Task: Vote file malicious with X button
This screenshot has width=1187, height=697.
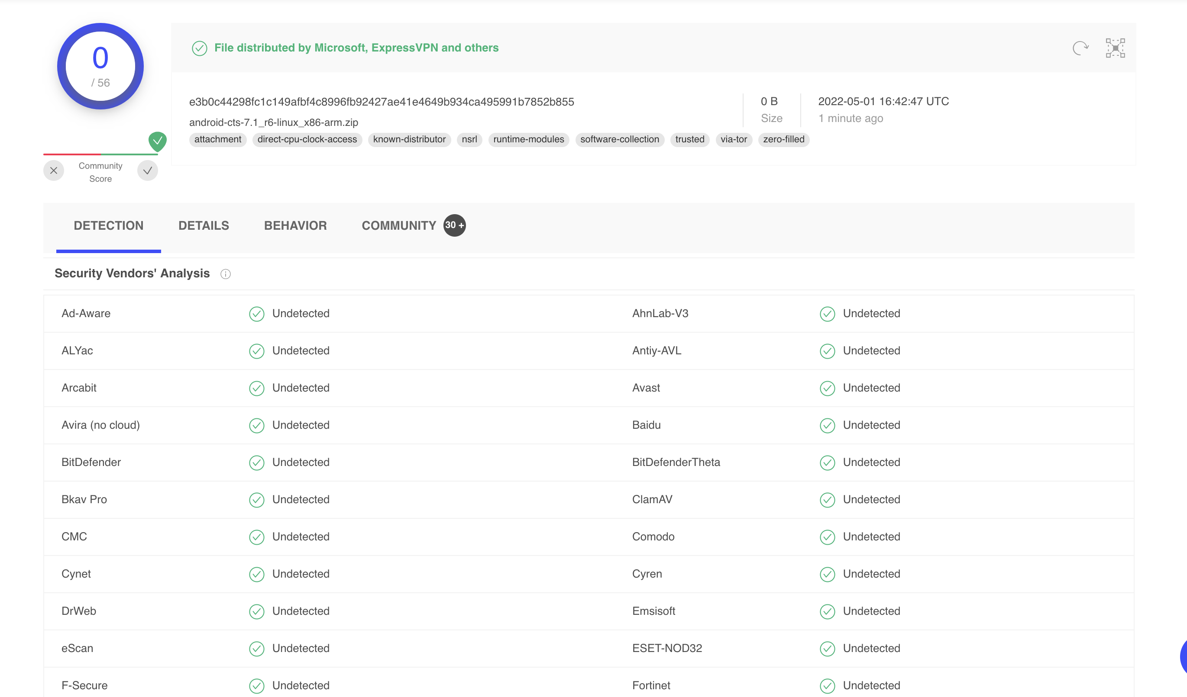Action: 54,171
